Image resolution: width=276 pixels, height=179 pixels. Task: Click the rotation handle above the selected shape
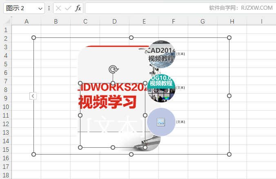pyautogui.click(x=113, y=70)
